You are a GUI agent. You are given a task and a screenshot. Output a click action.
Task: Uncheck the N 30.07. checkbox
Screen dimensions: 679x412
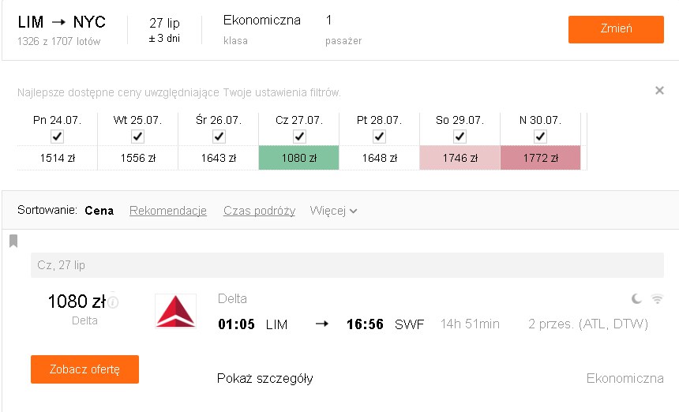tap(540, 137)
